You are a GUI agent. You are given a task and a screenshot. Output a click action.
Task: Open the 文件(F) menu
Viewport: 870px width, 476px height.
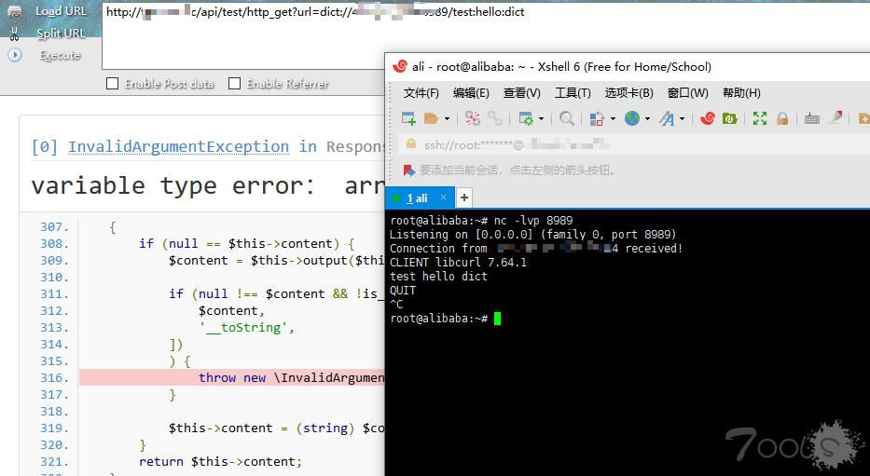click(421, 92)
